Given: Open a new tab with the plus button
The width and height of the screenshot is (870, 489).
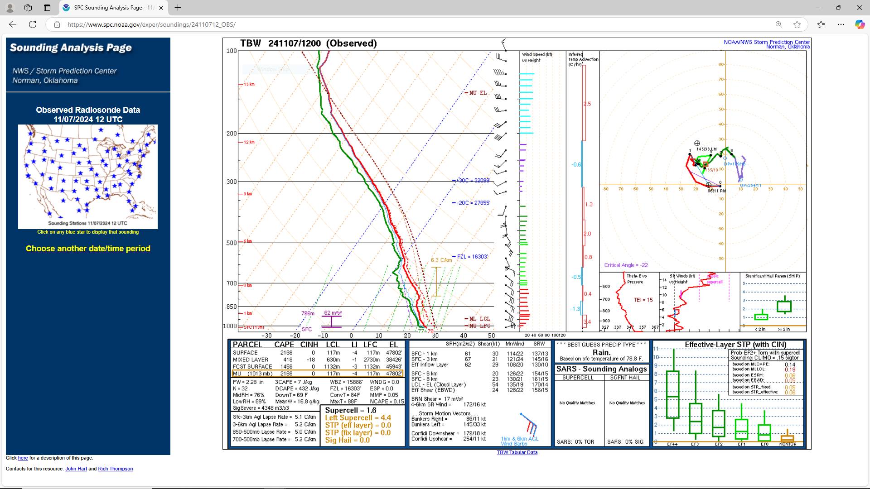Looking at the screenshot, I should click(178, 8).
